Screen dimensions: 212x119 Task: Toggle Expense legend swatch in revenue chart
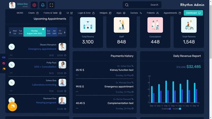pos(170,109)
